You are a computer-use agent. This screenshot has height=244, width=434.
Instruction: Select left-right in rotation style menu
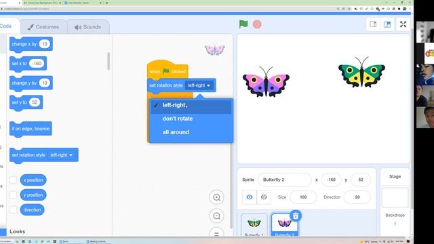(x=191, y=106)
